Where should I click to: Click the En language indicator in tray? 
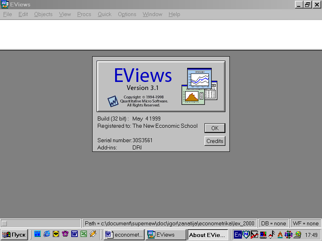coord(238,235)
